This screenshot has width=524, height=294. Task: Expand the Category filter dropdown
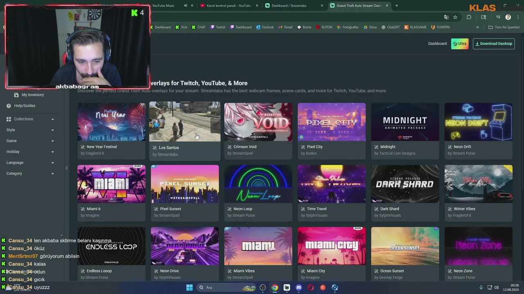click(x=30, y=174)
